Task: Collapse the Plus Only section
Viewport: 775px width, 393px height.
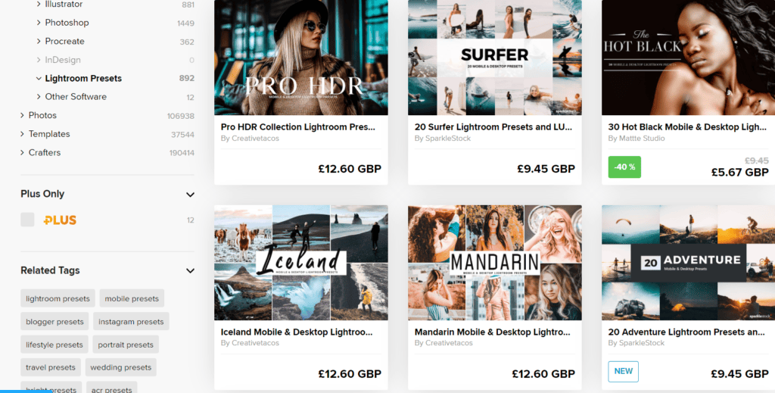Action: point(190,195)
